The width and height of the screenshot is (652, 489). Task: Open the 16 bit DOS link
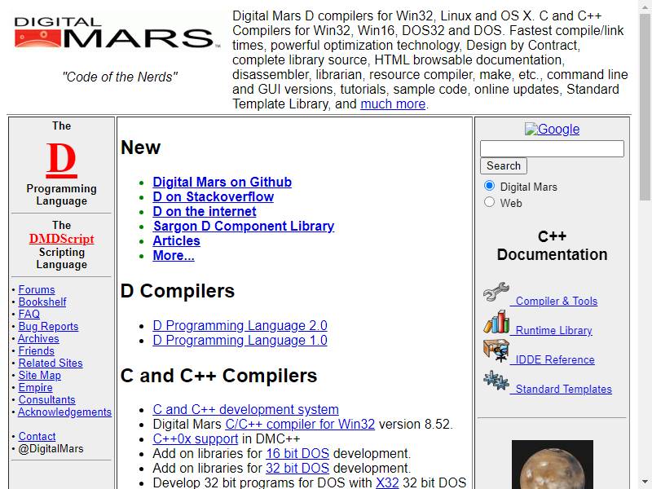(x=297, y=453)
